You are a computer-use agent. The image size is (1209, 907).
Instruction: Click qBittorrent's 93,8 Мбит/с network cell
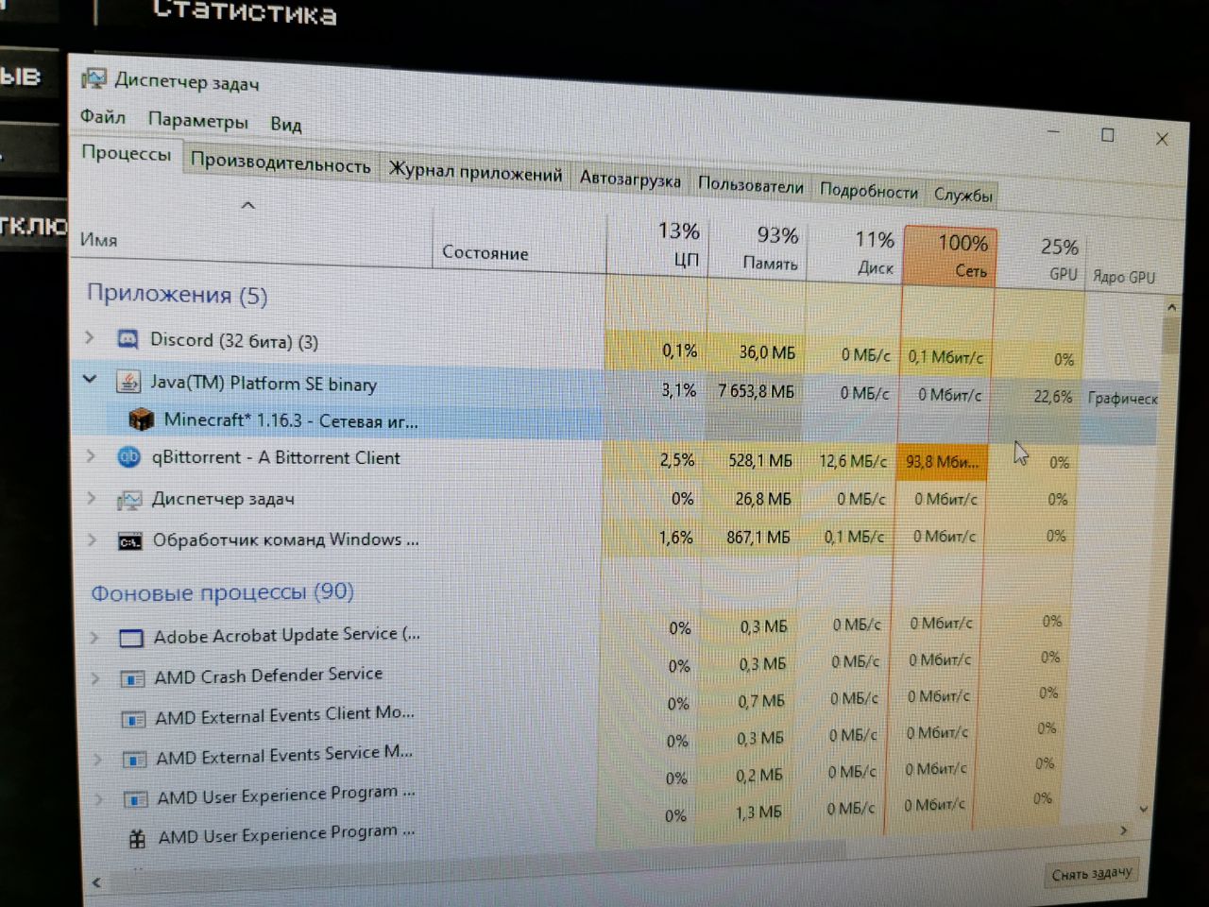coord(942,462)
